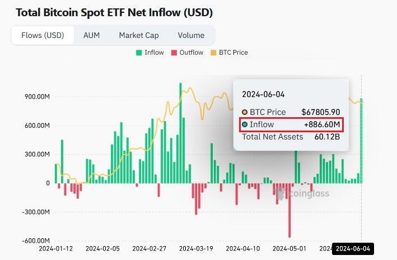Open the AUM tab
The height and width of the screenshot is (260, 397).
click(91, 35)
